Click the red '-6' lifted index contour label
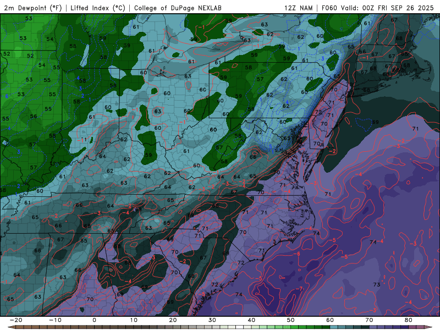 tap(296, 254)
